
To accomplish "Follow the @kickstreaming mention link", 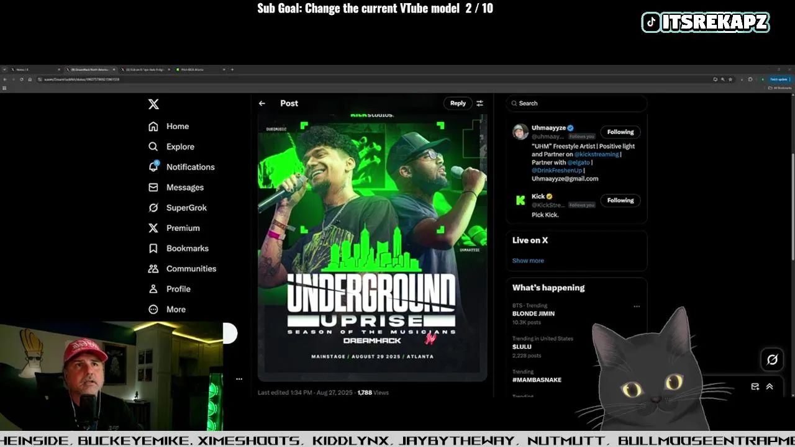I will tap(596, 154).
